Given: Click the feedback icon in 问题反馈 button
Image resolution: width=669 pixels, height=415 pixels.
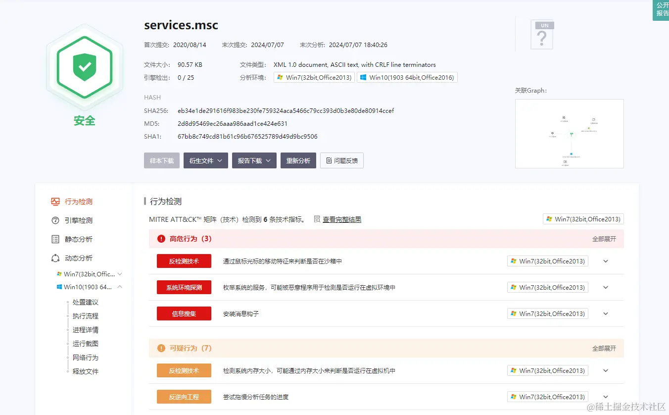Looking at the screenshot, I should coord(329,160).
